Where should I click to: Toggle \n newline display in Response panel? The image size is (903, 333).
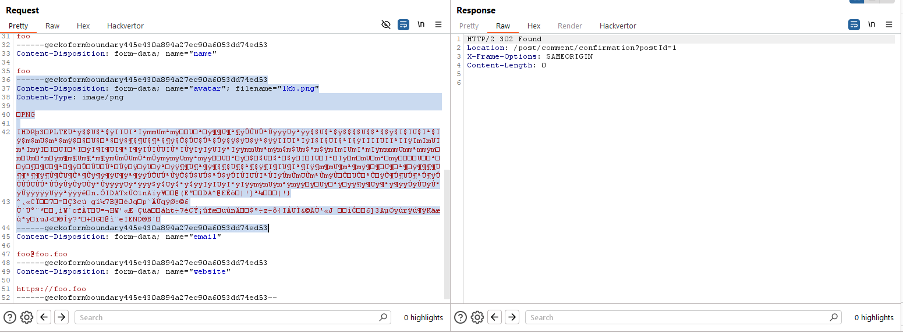[x=871, y=24]
